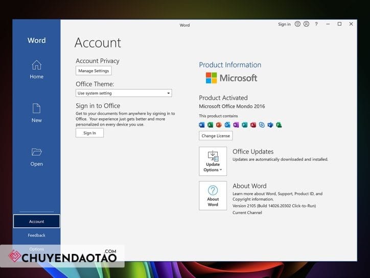370x278 pixels.
Task: Open Feedback from the sidebar
Action: tap(37, 235)
